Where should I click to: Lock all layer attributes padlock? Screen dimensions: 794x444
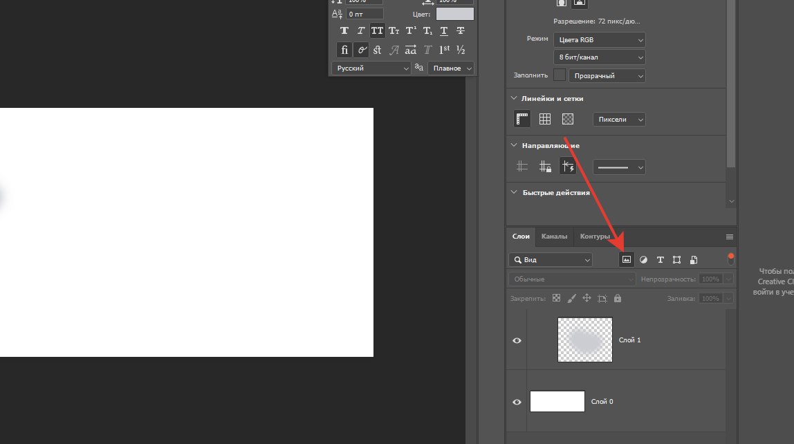(x=617, y=298)
